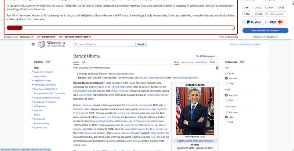This screenshot has height=151, width=294.
Task: Click Proceed with the donation button
Action: pyautogui.click(x=265, y=30)
